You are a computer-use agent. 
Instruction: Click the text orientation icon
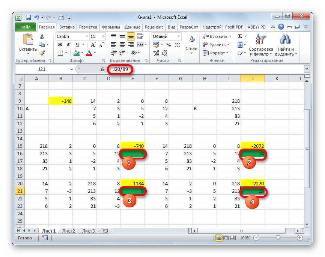(x=134, y=53)
